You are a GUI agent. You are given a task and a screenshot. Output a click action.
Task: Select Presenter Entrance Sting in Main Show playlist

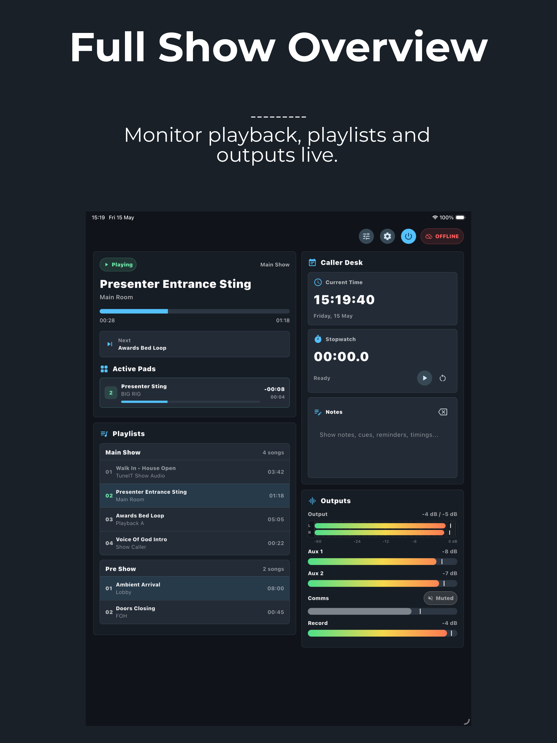(194, 495)
